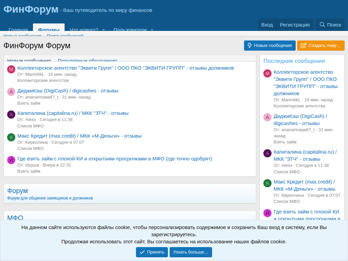Open Ируша avatar in main thread list
This screenshot has height=261, width=348.
coord(11,160)
